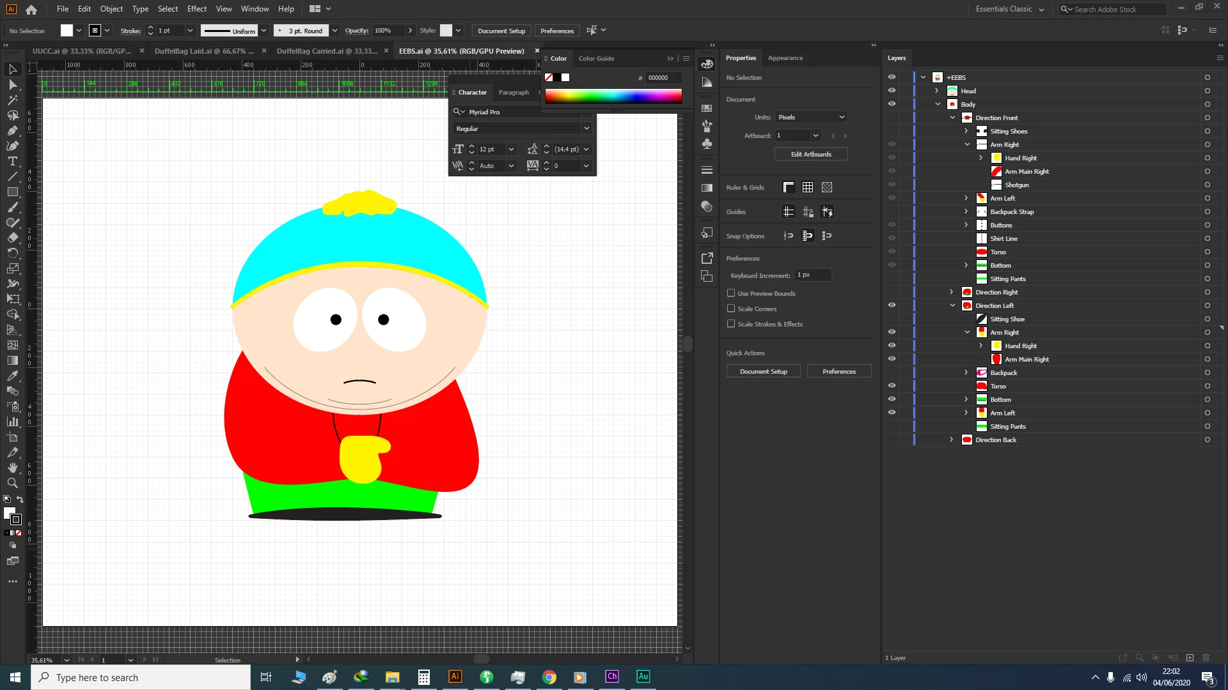This screenshot has height=690, width=1228.
Task: Click the show grid icon in Properties
Action: point(808,187)
